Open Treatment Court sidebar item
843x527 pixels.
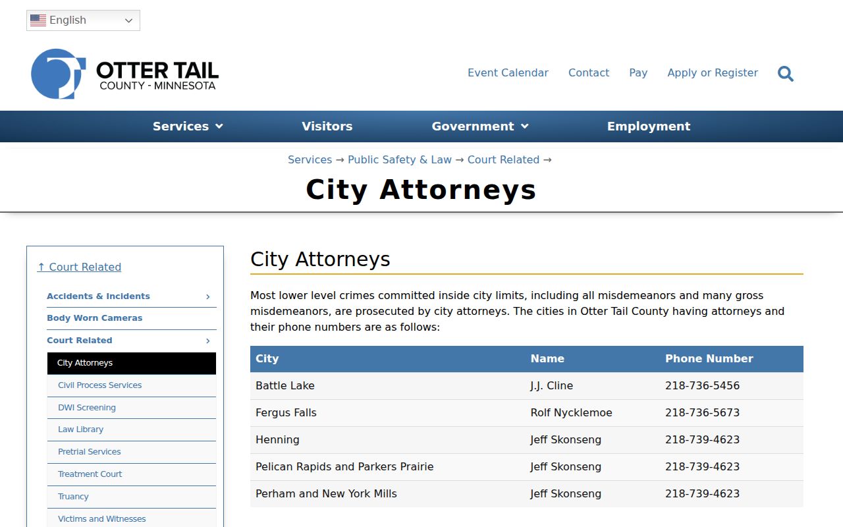click(132, 474)
